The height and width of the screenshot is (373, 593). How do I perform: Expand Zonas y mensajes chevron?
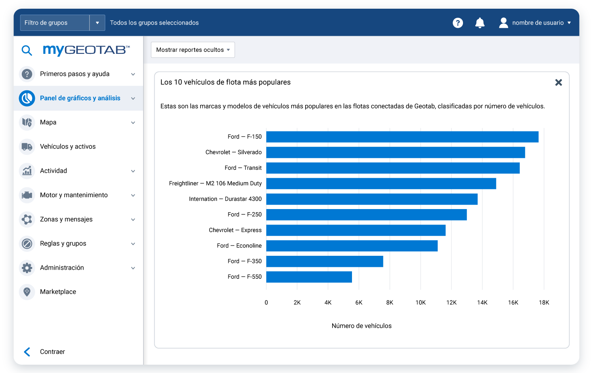133,219
